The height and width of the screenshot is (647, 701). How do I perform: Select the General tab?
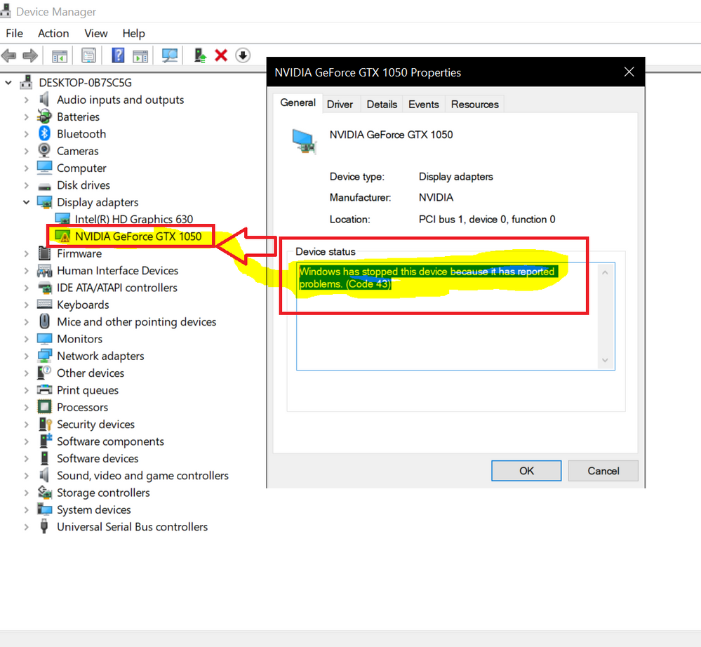tap(298, 103)
